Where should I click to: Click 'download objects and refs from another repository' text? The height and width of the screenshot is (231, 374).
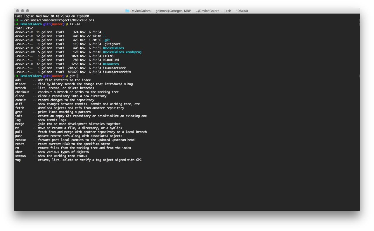[x=81, y=108]
